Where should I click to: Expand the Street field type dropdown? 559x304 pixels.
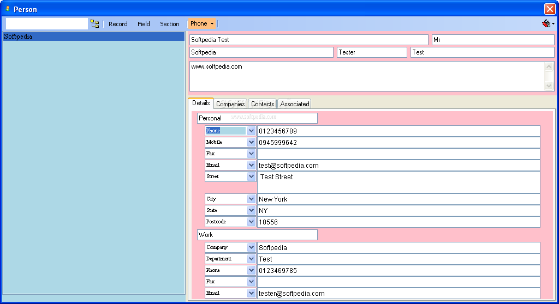(x=251, y=176)
